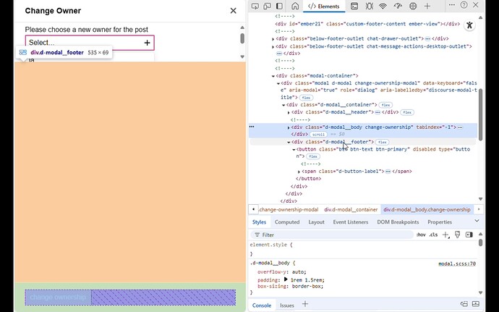Image resolution: width=499 pixels, height=312 pixels.
Task: Select .change-ownership-modal breadcrumb
Action: click(289, 209)
